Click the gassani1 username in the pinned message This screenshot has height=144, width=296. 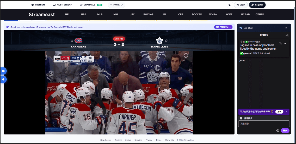point(248,53)
